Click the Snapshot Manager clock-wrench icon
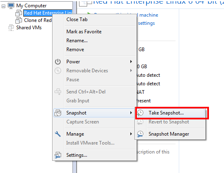The width and height of the screenshot is (224, 173). click(x=140, y=134)
